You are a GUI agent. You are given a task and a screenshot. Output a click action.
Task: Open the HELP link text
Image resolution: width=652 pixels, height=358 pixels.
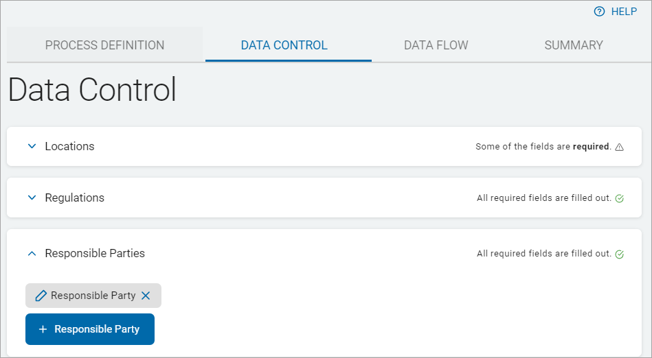(624, 12)
